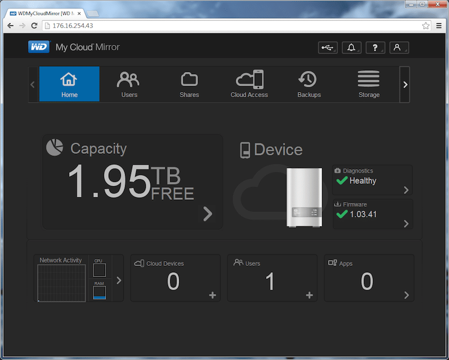Expand Network Activity details arrow
Screen dimensions: 449x360
119,280
